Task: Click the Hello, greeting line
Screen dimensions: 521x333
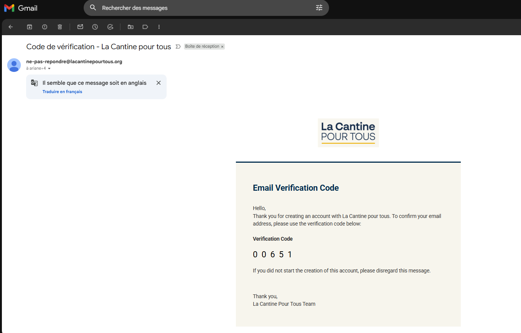Action: 259,208
